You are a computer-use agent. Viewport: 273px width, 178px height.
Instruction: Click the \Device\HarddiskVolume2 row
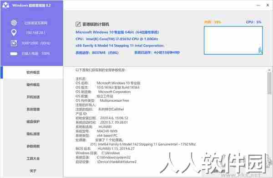(x=106, y=162)
